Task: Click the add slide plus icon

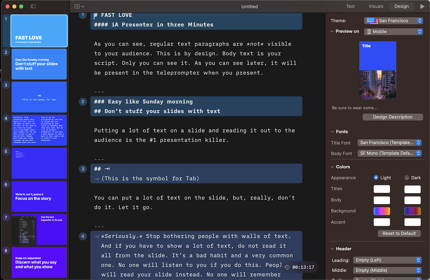Action: coord(77,6)
